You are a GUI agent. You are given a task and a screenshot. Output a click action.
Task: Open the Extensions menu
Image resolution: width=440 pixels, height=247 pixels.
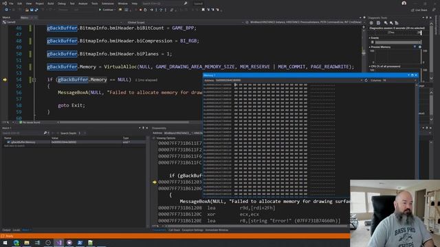point(108,3)
